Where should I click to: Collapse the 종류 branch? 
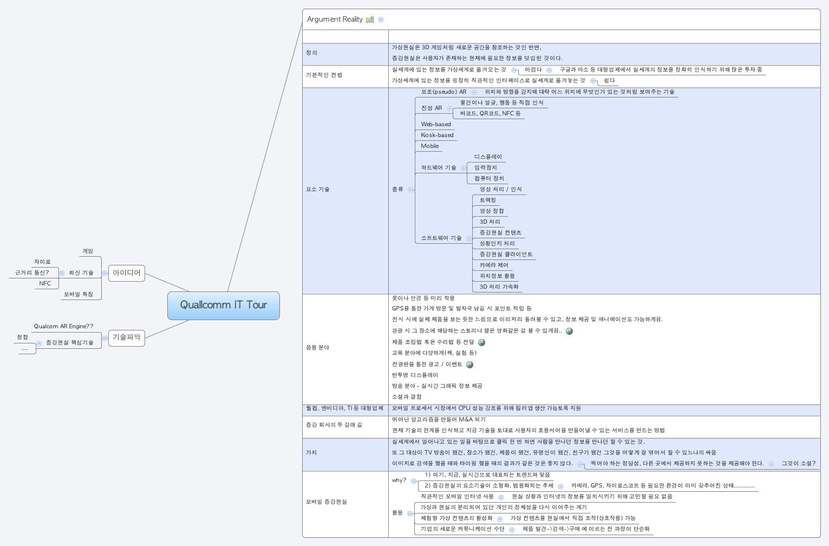(x=411, y=190)
